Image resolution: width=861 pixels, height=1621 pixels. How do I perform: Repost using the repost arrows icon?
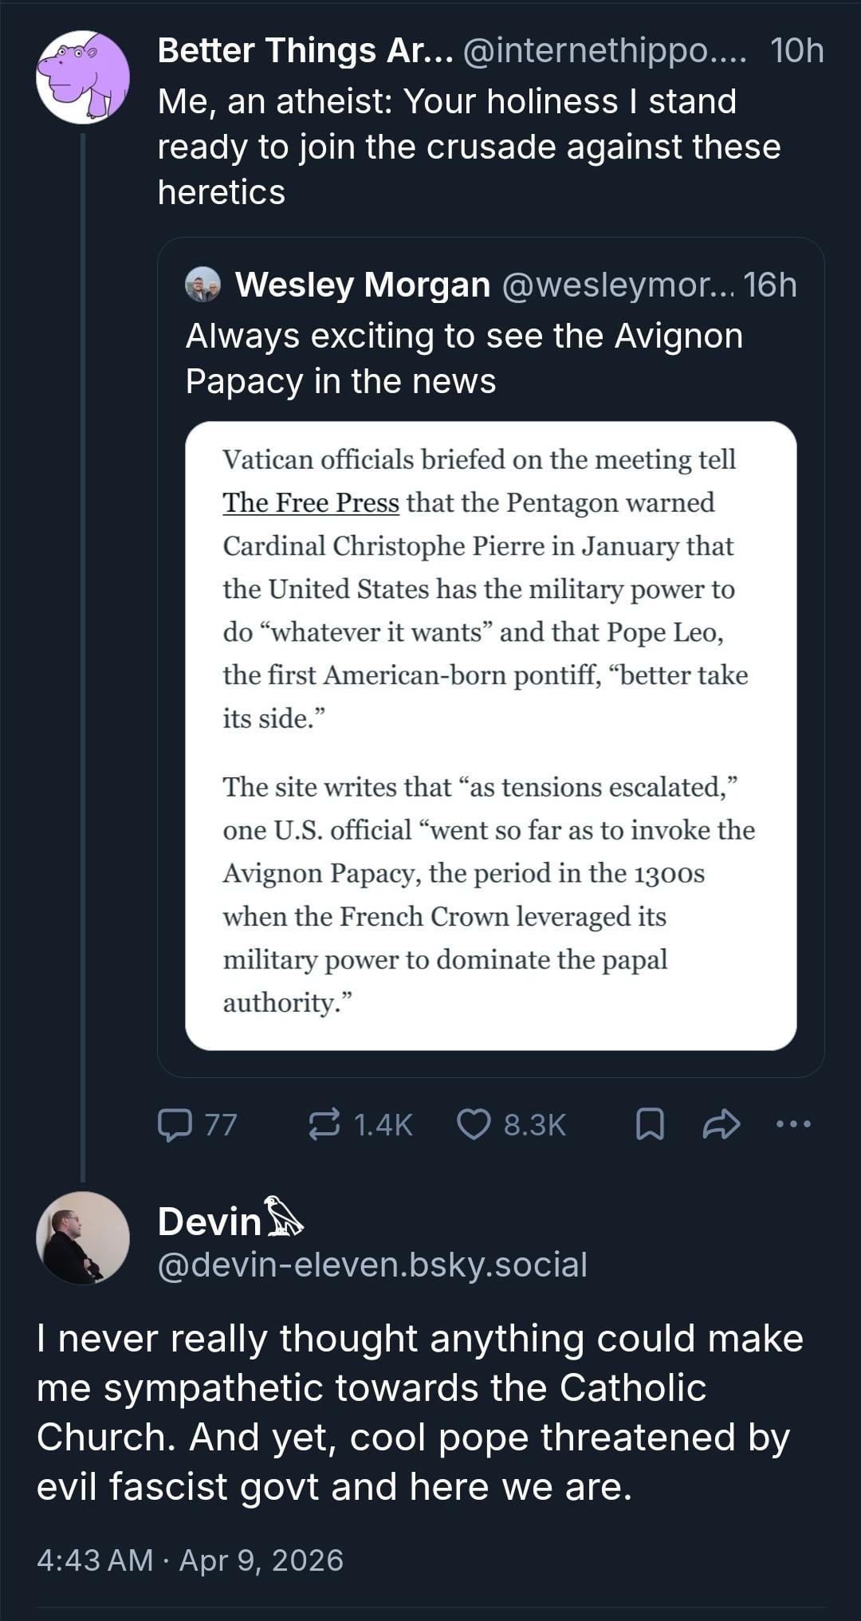324,1124
